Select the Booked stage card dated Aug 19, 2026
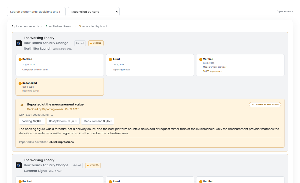Viewport: 300px width, 183px height. [60, 65]
